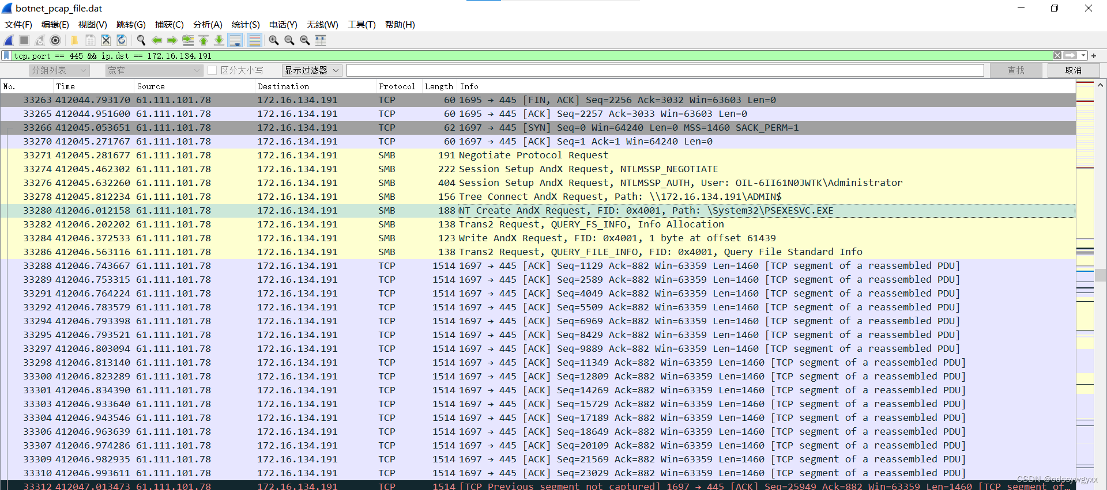
Task: Click the save capture file icon
Action: [91, 40]
